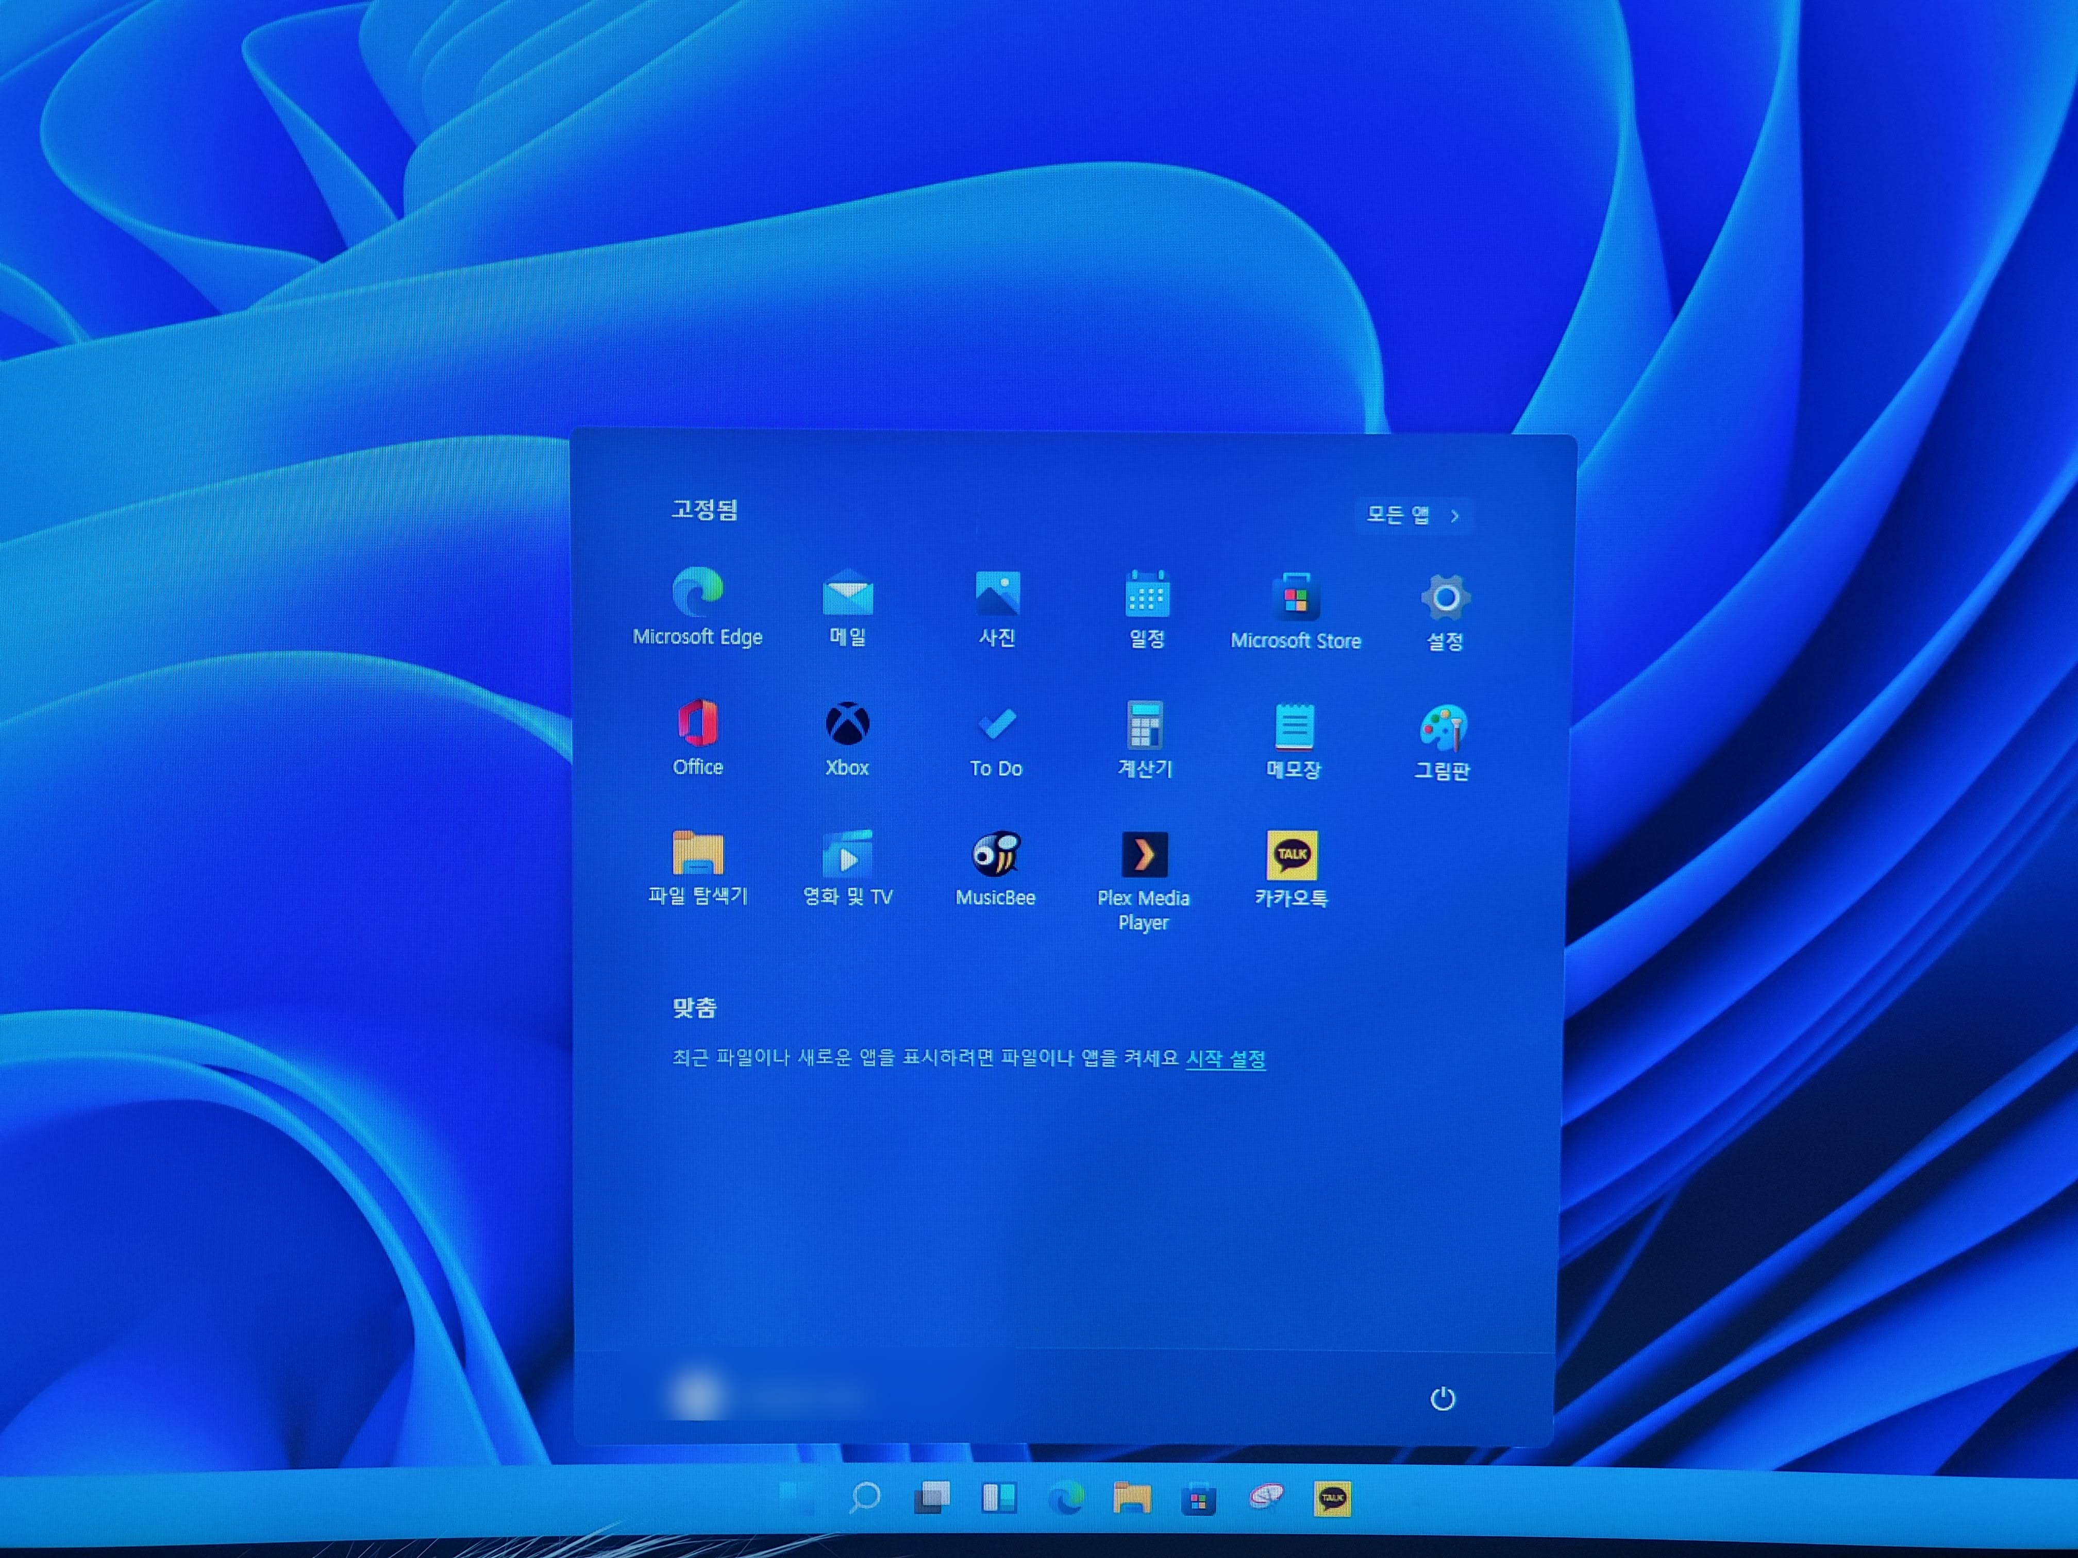Open the Widgets panel from the taskbar

999,1497
